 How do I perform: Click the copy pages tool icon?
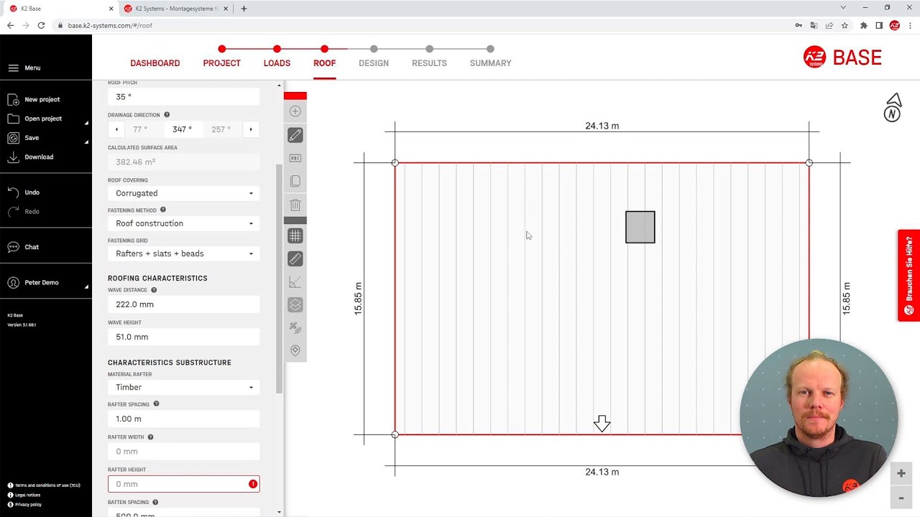[x=295, y=182]
